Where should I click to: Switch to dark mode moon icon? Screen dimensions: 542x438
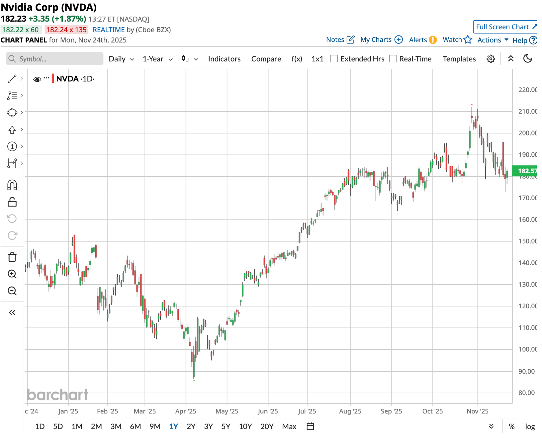point(527,58)
